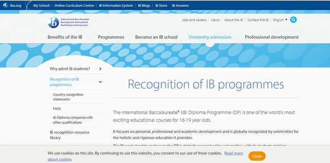
Task: Open ibo.org text link
Action: point(16,5)
